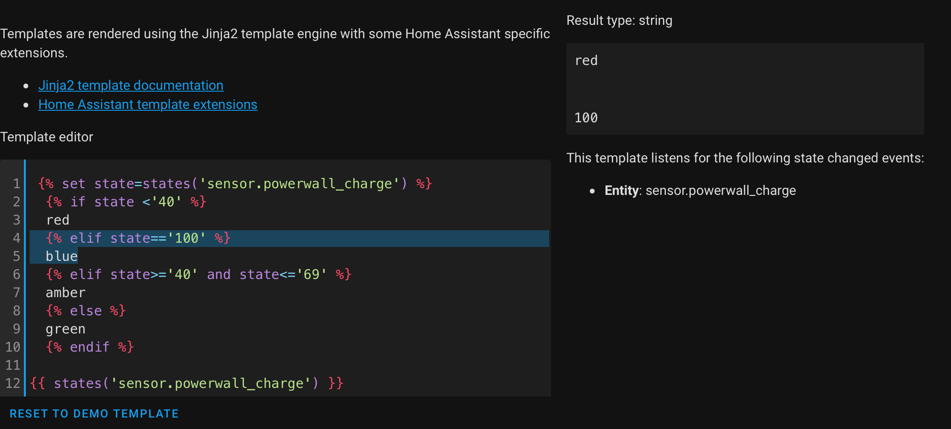
Task: Click the Entity sensor.powerwall_charge listener entry
Action: (x=700, y=191)
